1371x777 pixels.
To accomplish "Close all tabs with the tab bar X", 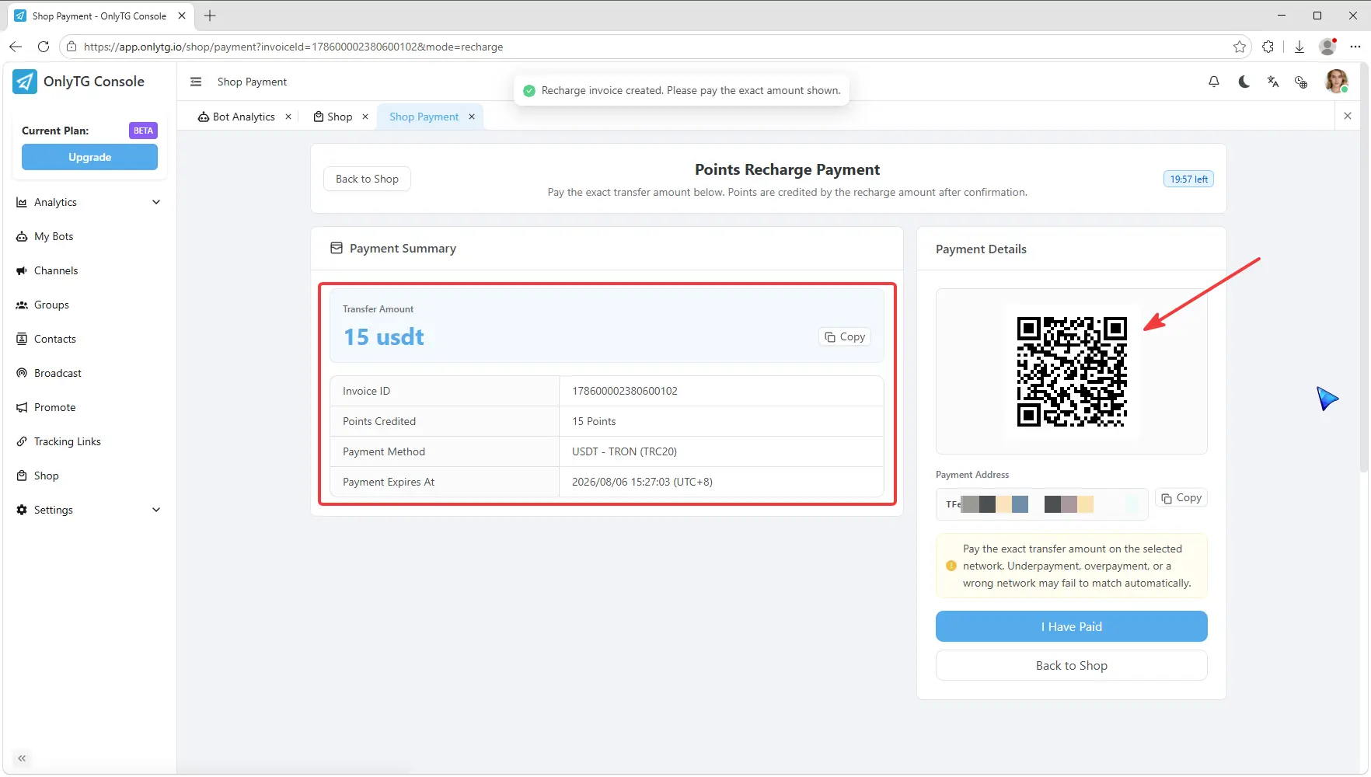I will (1348, 116).
